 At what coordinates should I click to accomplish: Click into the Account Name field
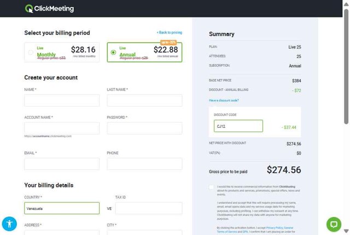(x=62, y=128)
